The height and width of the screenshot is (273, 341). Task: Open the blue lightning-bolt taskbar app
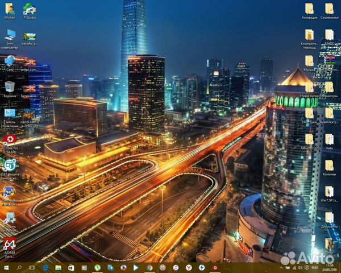tap(202, 267)
